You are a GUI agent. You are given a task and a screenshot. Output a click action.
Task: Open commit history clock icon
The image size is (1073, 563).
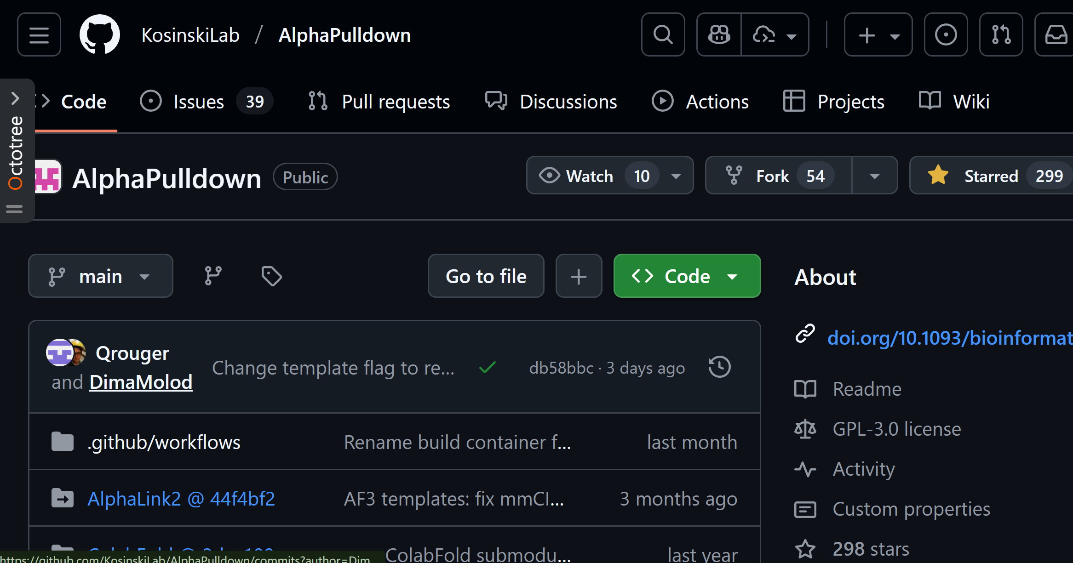pos(719,367)
